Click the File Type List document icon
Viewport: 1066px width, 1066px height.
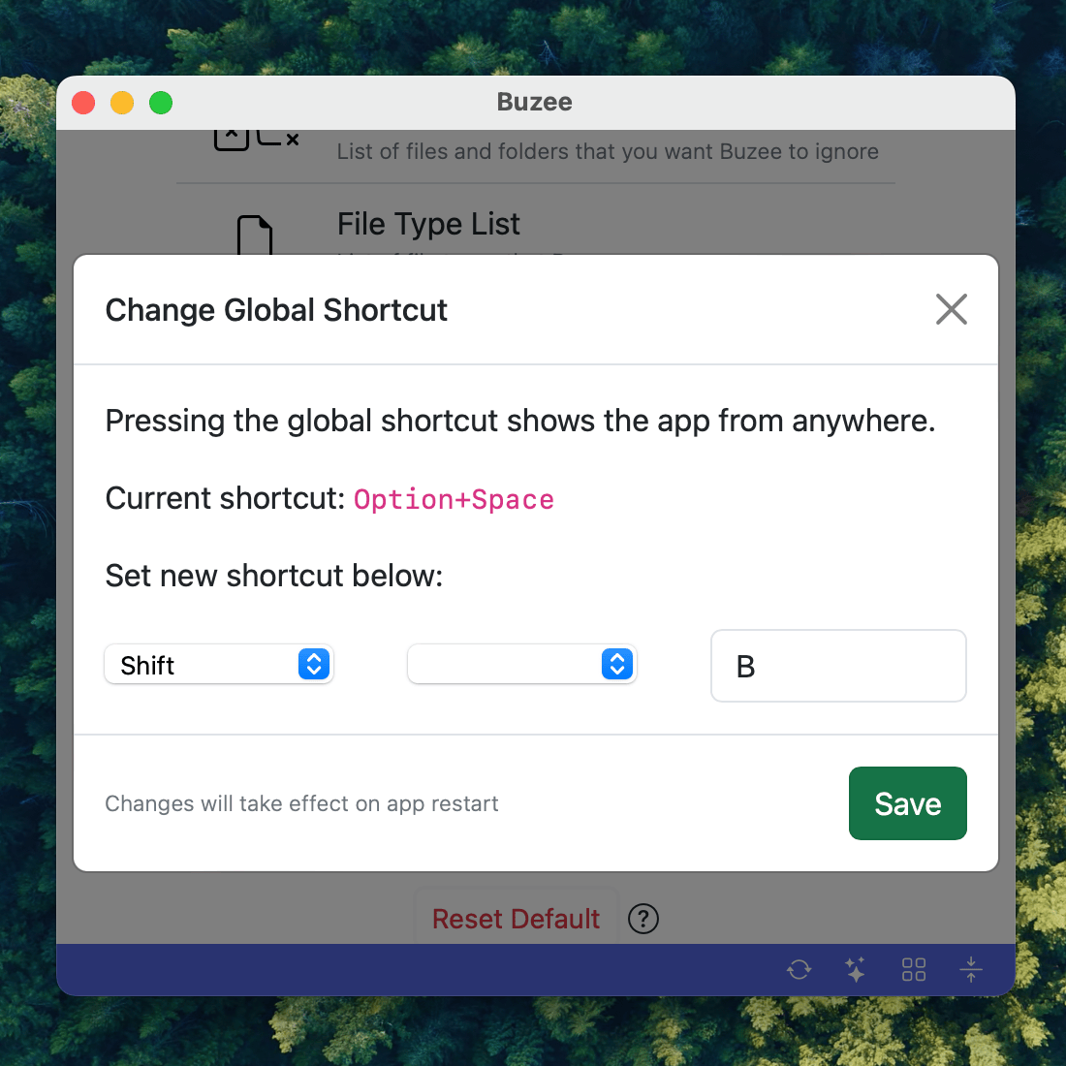coord(255,235)
